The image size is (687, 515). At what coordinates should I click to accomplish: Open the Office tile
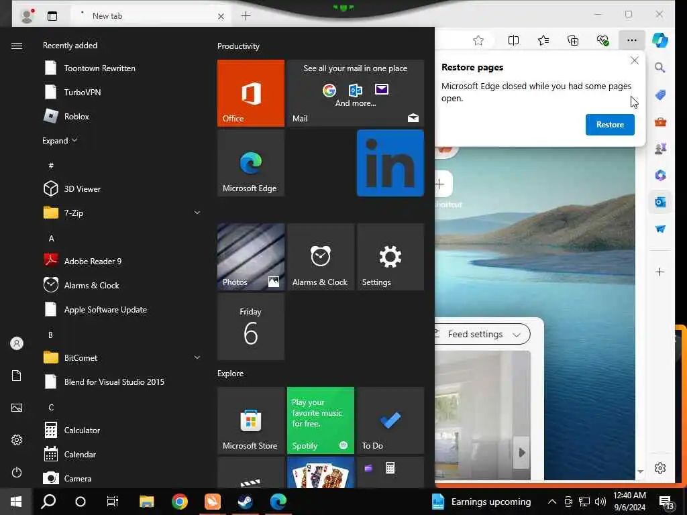[251, 93]
